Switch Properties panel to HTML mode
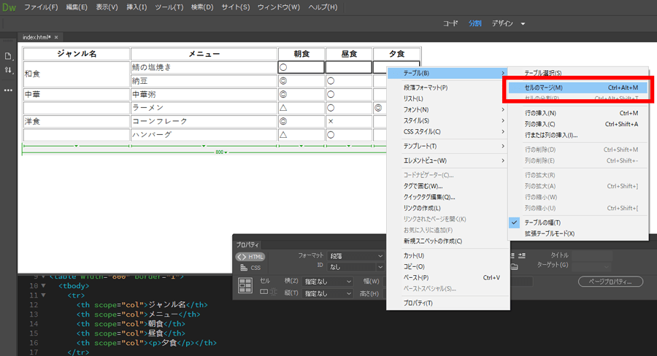The width and height of the screenshot is (657, 356). (250, 257)
